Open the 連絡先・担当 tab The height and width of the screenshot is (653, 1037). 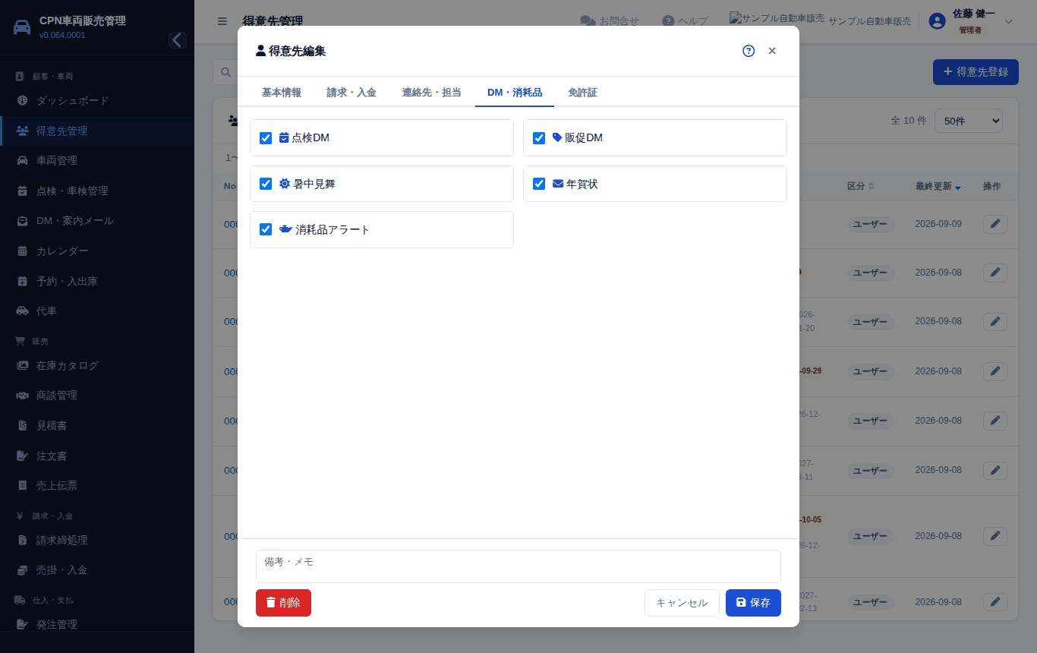pyautogui.click(x=432, y=93)
